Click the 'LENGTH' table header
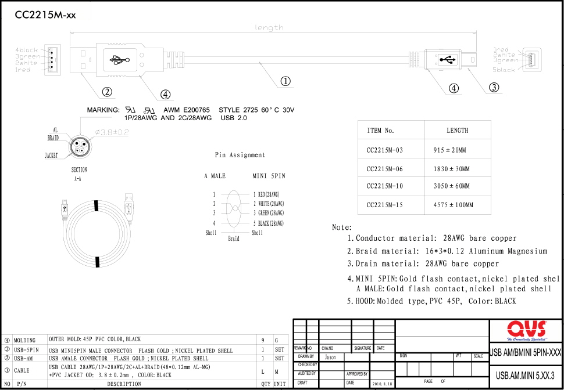Screen dimensions: 564x390 [458, 131]
